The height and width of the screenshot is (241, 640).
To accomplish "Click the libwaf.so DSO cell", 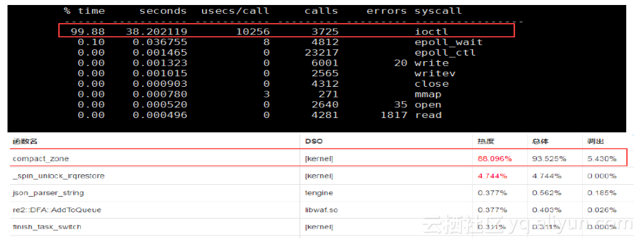I will coord(321,210).
